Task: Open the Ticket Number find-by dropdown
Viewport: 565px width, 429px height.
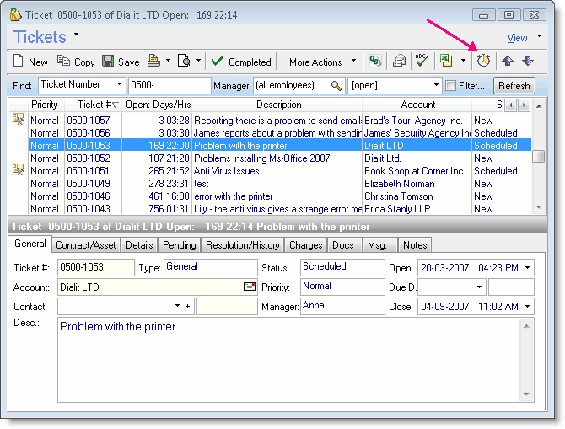Action: (x=117, y=85)
